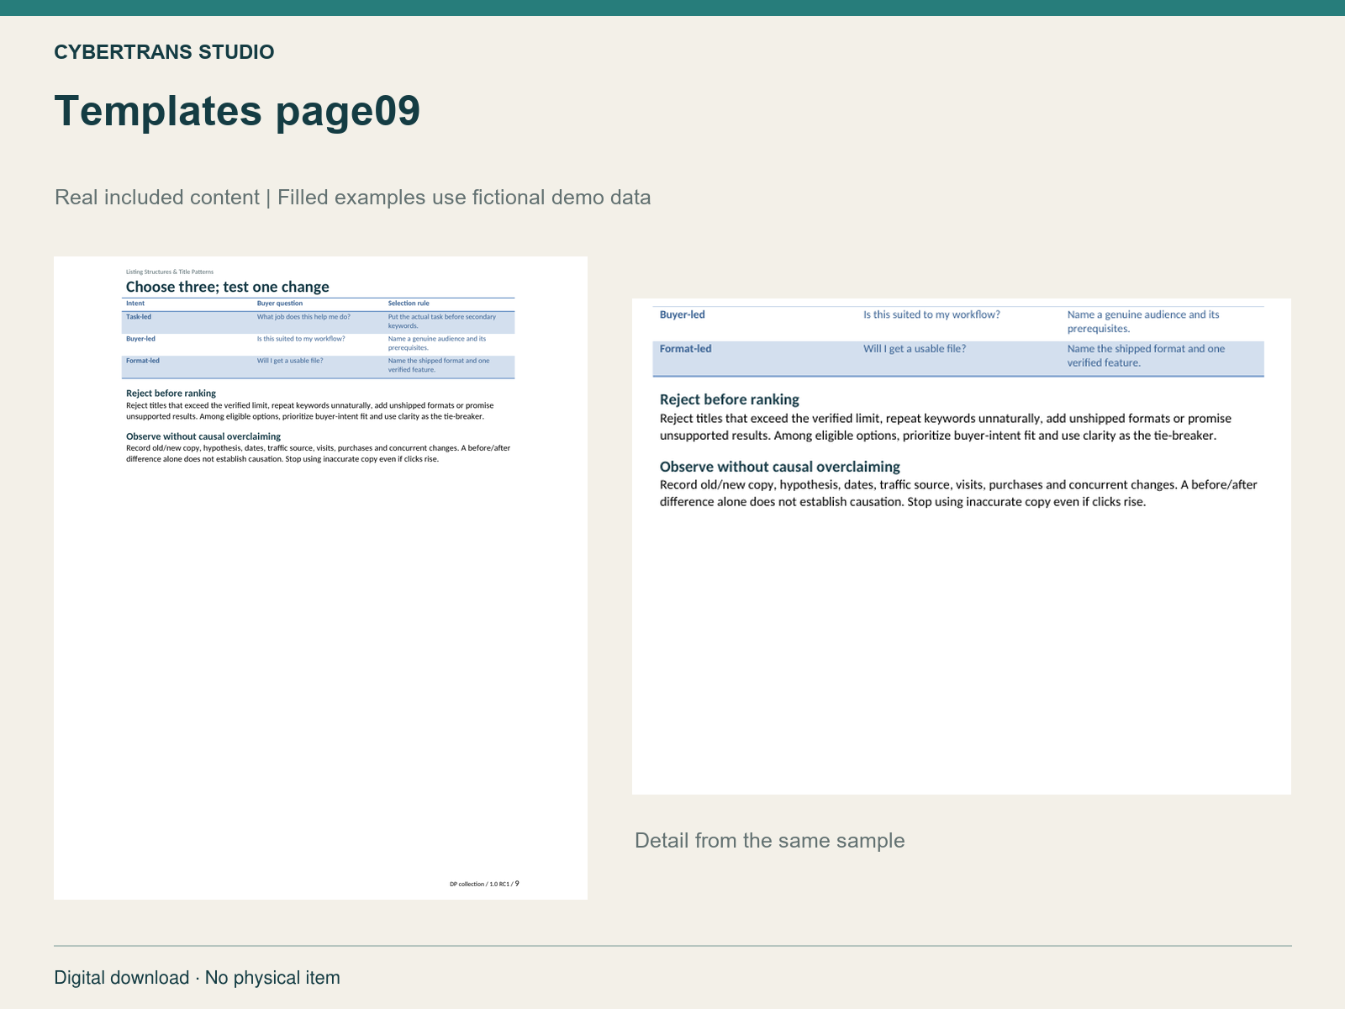
Task: Click 'Name a genuine audience' cell in detail image
Action: pos(1143,321)
